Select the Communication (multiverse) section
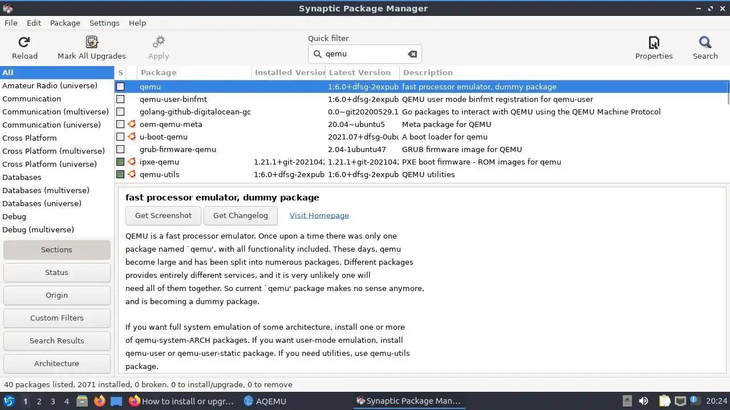 tap(57, 112)
